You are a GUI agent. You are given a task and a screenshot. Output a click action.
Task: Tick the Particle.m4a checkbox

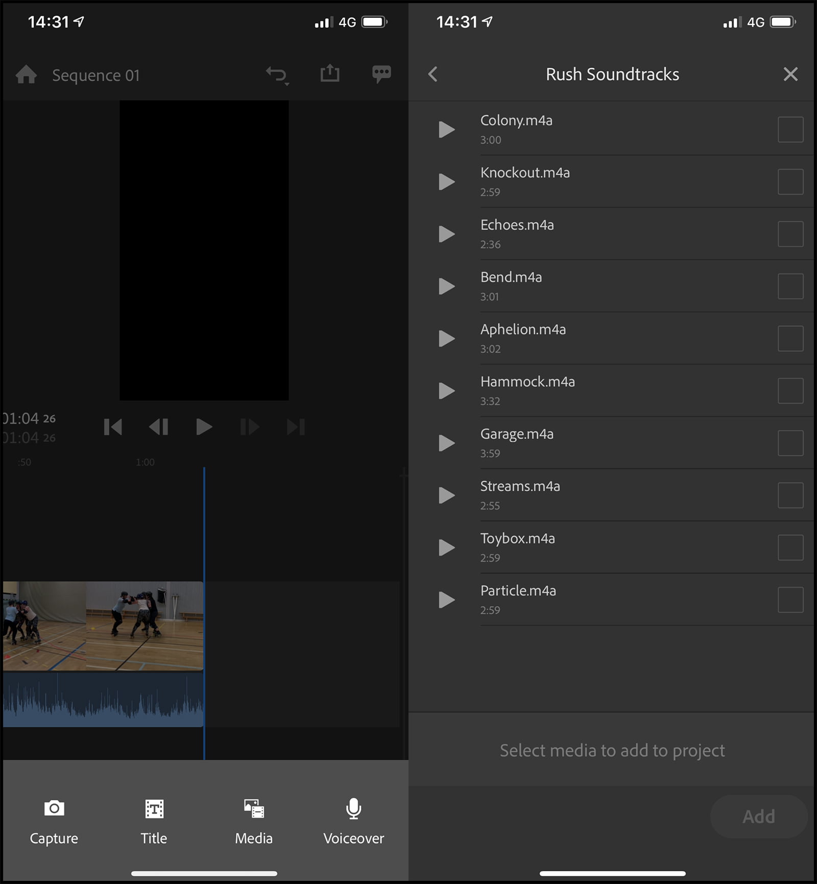789,601
